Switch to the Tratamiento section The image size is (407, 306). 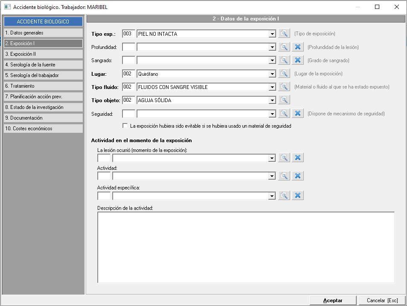click(x=43, y=86)
